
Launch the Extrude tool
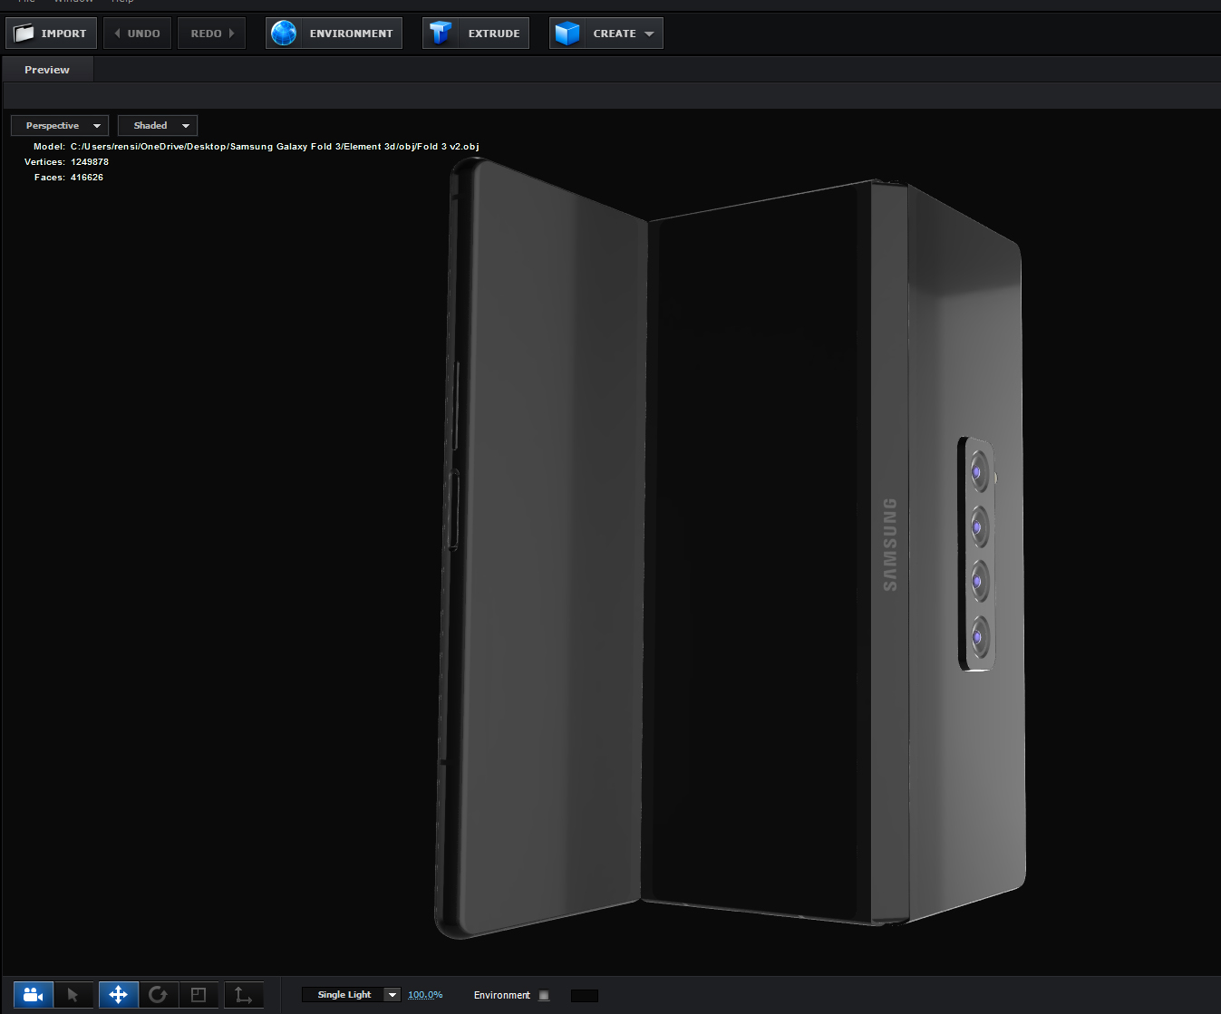[x=476, y=34]
